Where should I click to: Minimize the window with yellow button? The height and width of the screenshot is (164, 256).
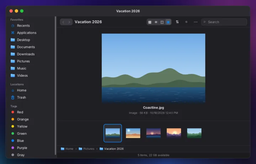[16, 11]
